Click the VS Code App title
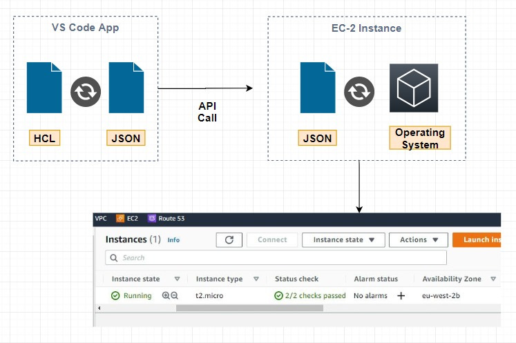The height and width of the screenshot is (343, 516). click(x=85, y=28)
